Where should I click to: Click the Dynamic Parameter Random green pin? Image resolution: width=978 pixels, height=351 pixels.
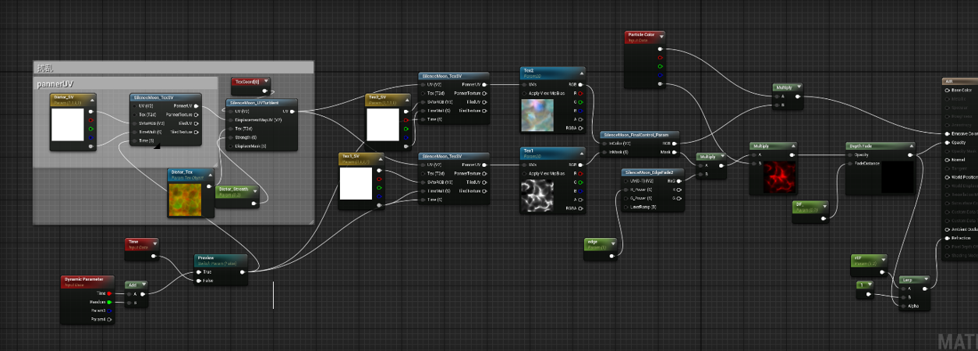point(109,302)
